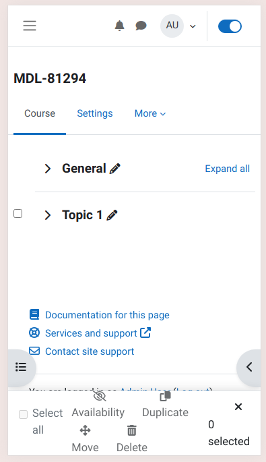The image size is (266, 462).
Task: Tick the Select all checkbox
Action: tap(24, 414)
